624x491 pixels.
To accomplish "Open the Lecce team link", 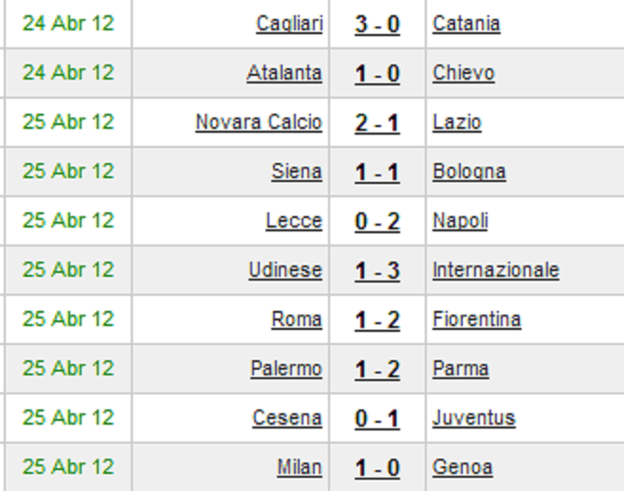I will click(x=294, y=221).
